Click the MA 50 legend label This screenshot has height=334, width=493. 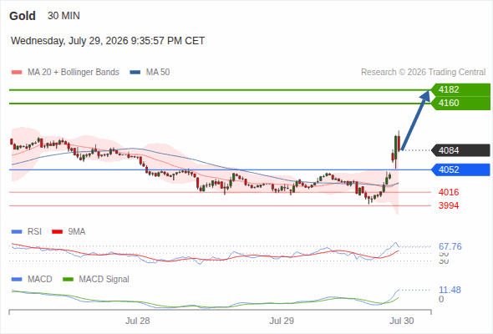click(158, 73)
